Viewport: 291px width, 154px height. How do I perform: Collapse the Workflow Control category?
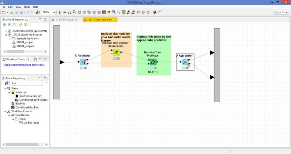[5, 111]
